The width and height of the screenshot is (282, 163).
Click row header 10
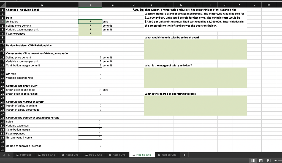(2, 46)
